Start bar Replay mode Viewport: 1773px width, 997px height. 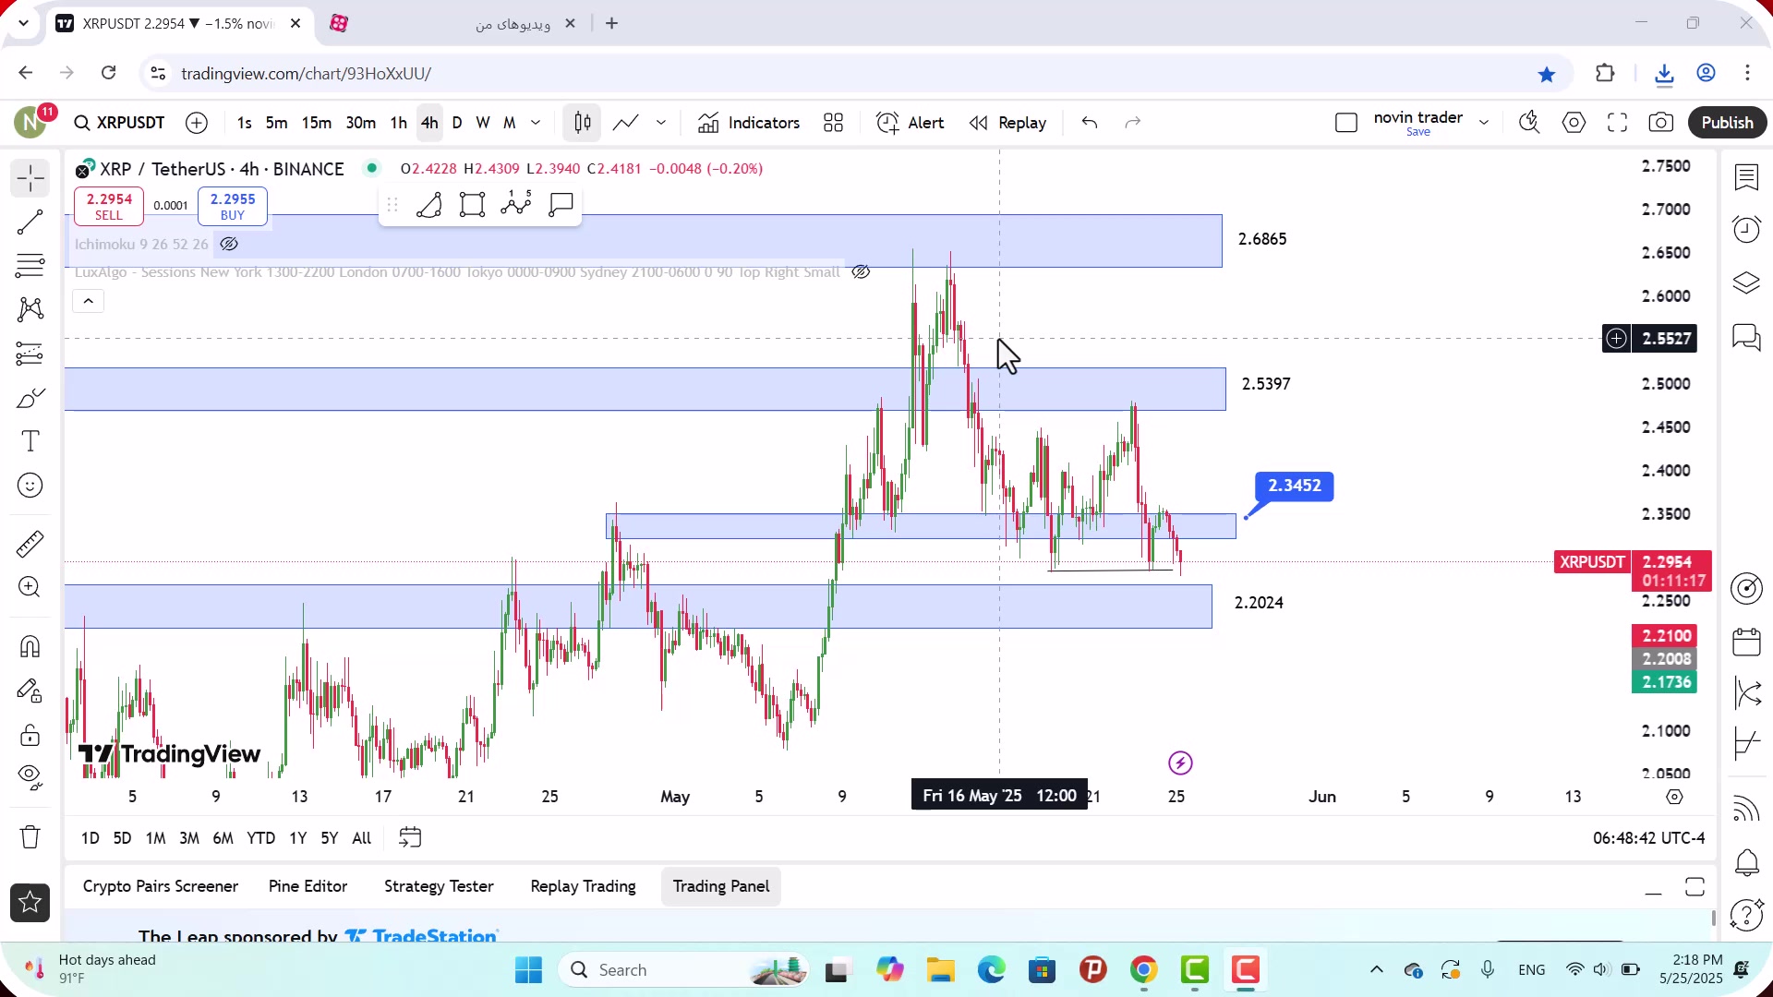[x=1007, y=123]
